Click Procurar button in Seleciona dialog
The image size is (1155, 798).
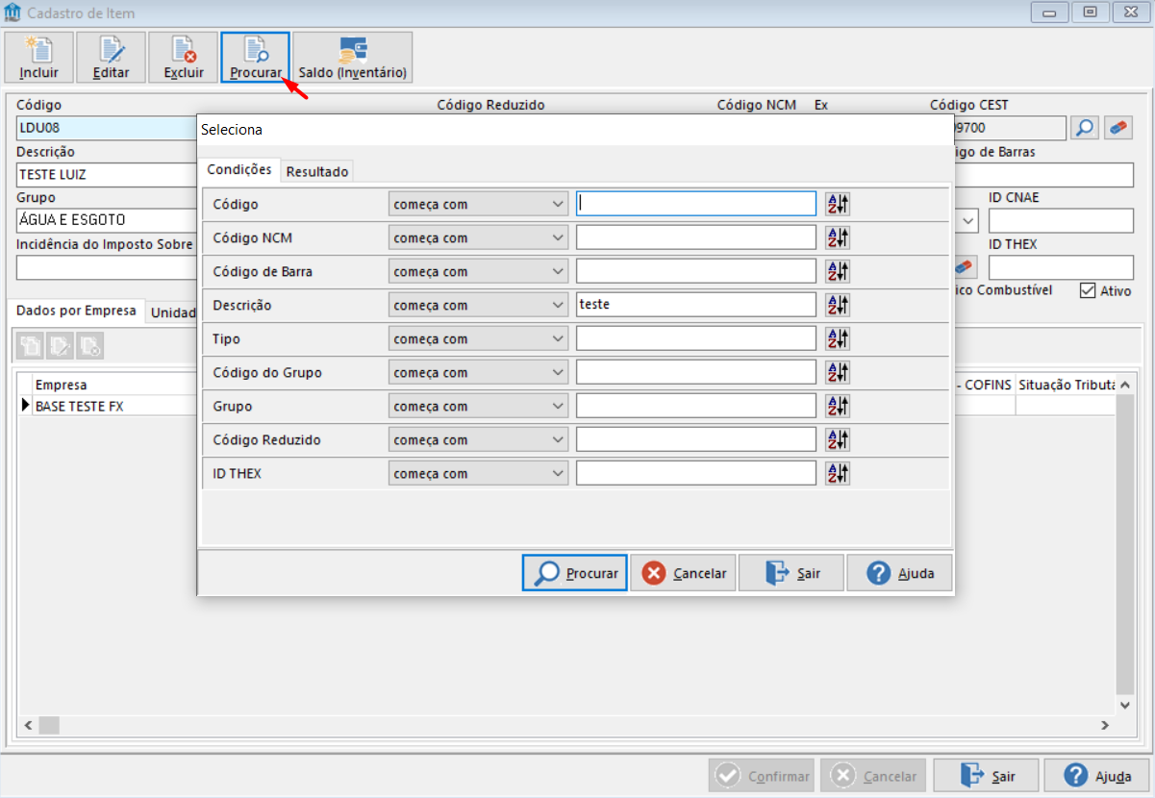tap(575, 573)
